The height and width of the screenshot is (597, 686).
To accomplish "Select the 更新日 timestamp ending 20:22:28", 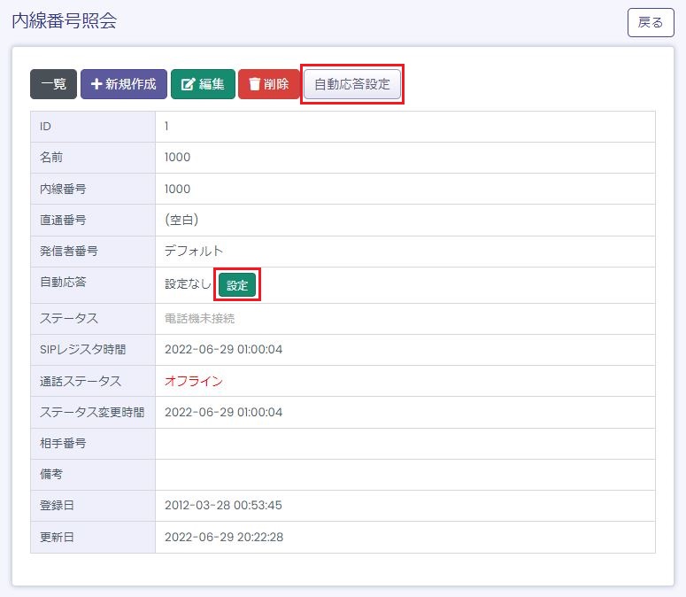I will (223, 538).
